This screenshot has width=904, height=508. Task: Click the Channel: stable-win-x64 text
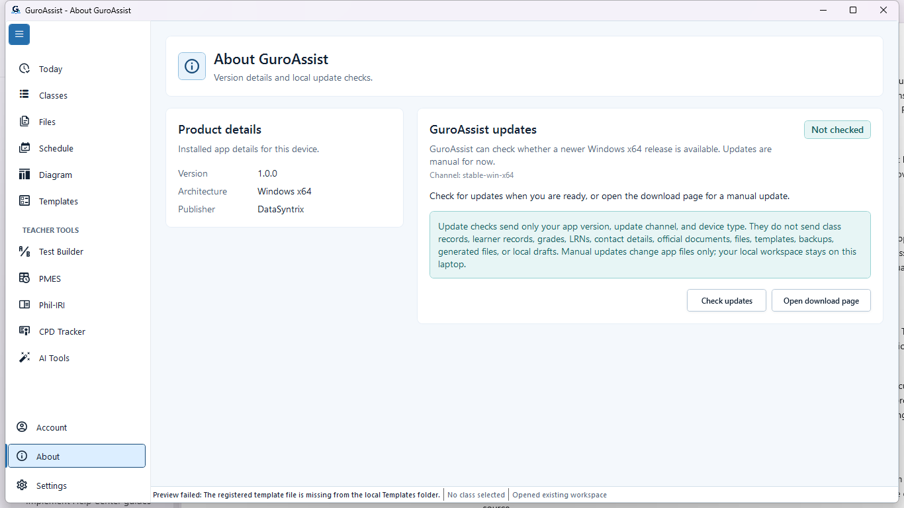pos(472,175)
